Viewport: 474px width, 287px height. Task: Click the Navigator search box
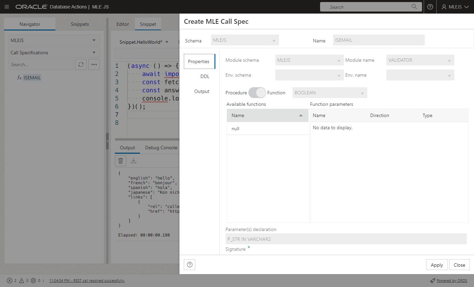[x=41, y=64]
